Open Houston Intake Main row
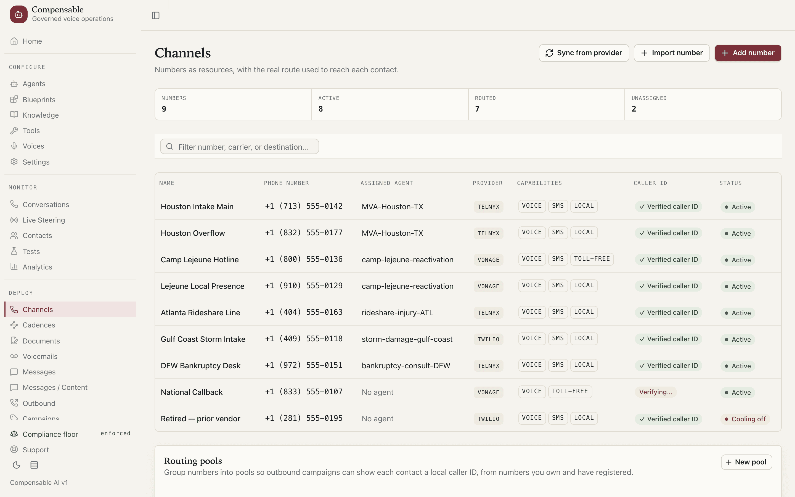This screenshot has width=795, height=497. (x=468, y=207)
